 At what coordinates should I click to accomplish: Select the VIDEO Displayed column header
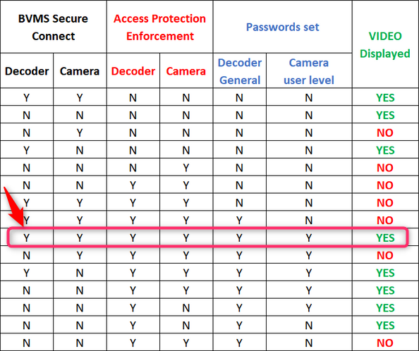tap(385, 44)
